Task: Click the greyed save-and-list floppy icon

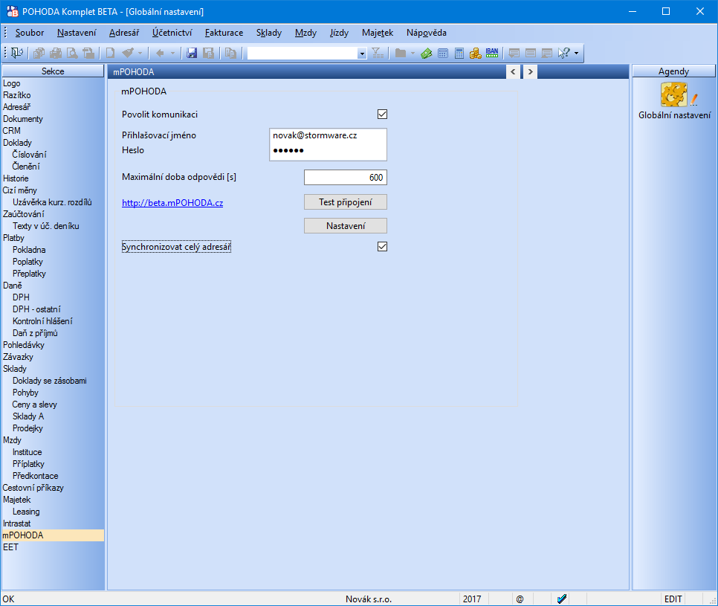Action: click(x=208, y=53)
